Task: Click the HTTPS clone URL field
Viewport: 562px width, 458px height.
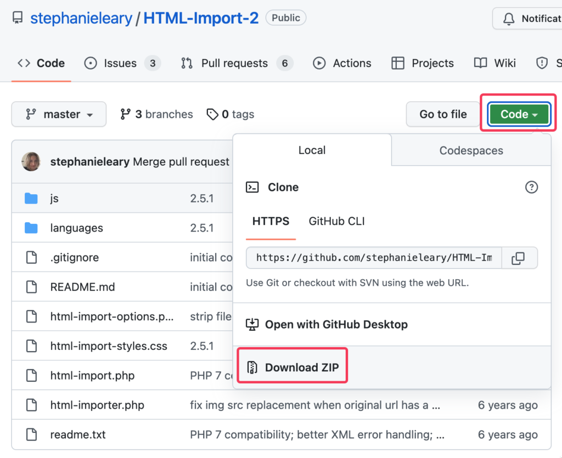Action: click(x=374, y=258)
